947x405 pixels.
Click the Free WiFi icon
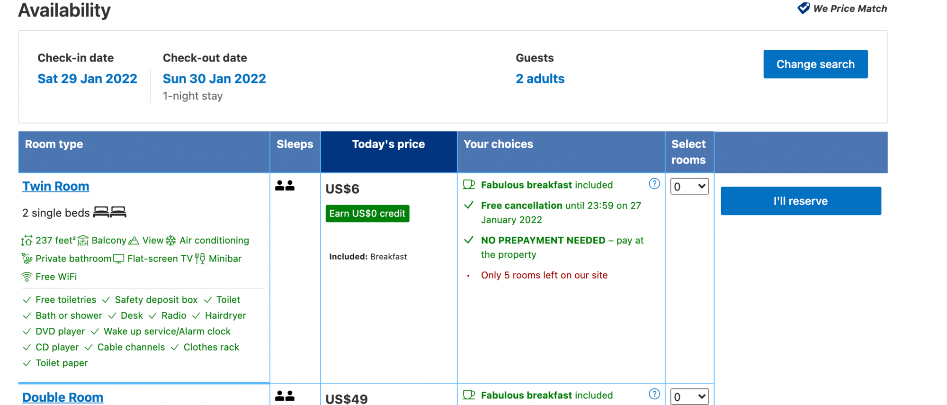pos(27,277)
